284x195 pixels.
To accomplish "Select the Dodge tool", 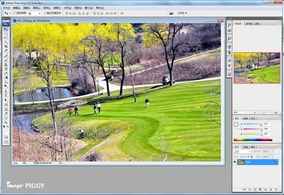I will pyautogui.click(x=6, y=86).
